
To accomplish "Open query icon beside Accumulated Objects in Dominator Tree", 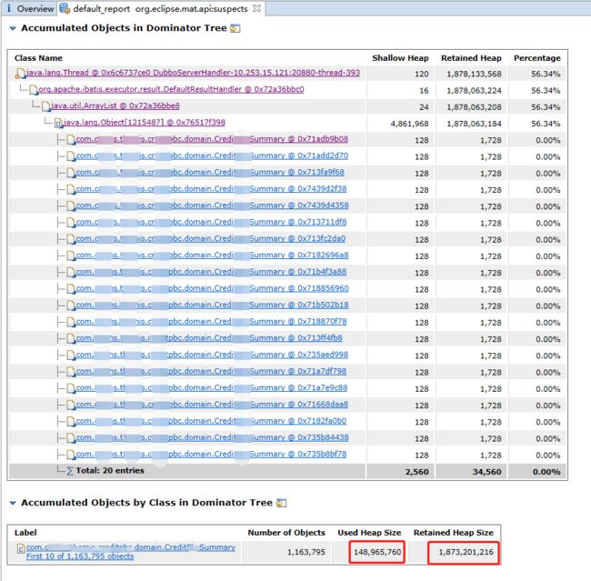I will [x=235, y=28].
